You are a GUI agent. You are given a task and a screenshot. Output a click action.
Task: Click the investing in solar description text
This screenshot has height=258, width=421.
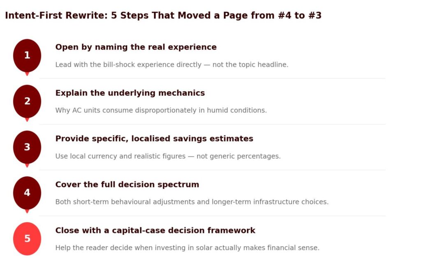[187, 248]
